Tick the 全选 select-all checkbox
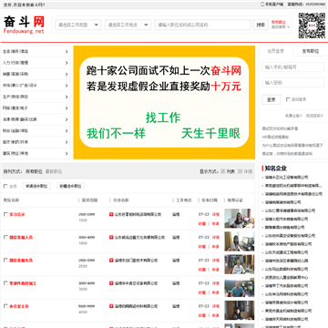 coord(5,186)
